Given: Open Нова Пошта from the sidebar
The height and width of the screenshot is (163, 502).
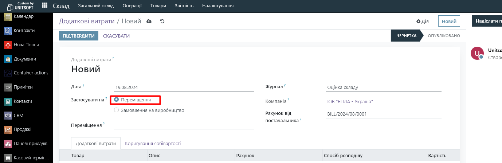Looking at the screenshot, I should 26,45.
